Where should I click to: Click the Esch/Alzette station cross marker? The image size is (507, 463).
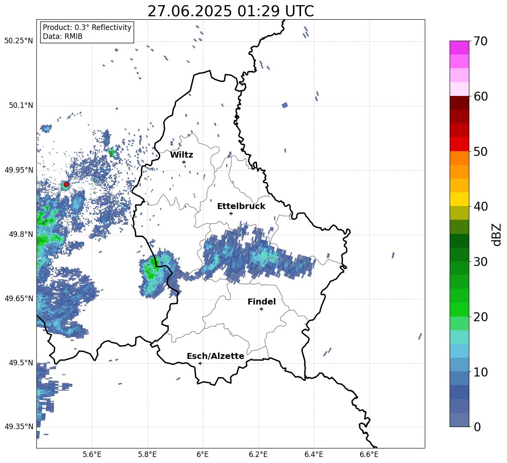[x=200, y=363]
